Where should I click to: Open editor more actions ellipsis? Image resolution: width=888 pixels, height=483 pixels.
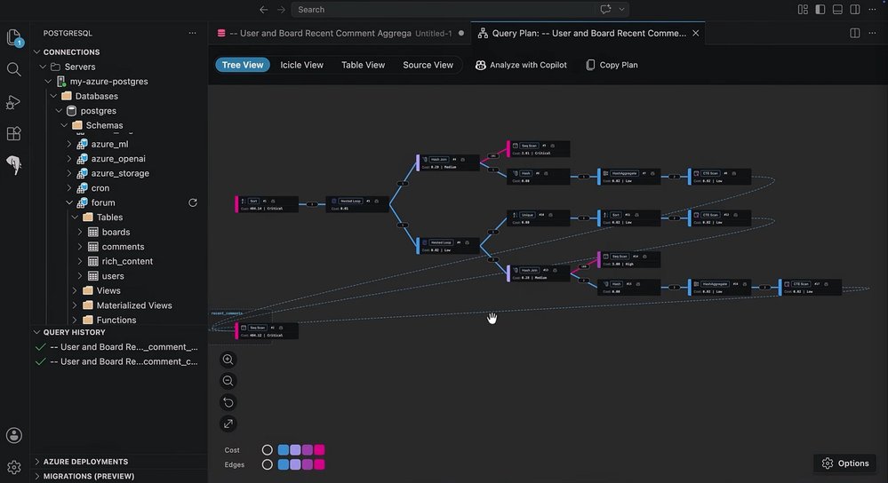(873, 34)
